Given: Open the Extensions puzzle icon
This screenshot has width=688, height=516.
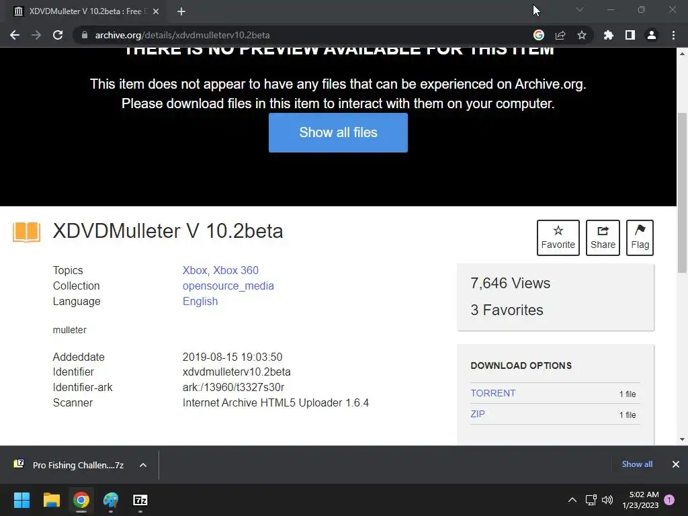Looking at the screenshot, I should coord(609,35).
